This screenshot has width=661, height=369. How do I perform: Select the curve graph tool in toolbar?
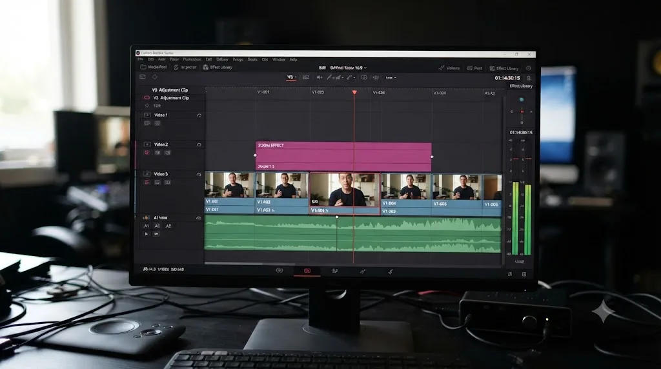click(x=338, y=77)
